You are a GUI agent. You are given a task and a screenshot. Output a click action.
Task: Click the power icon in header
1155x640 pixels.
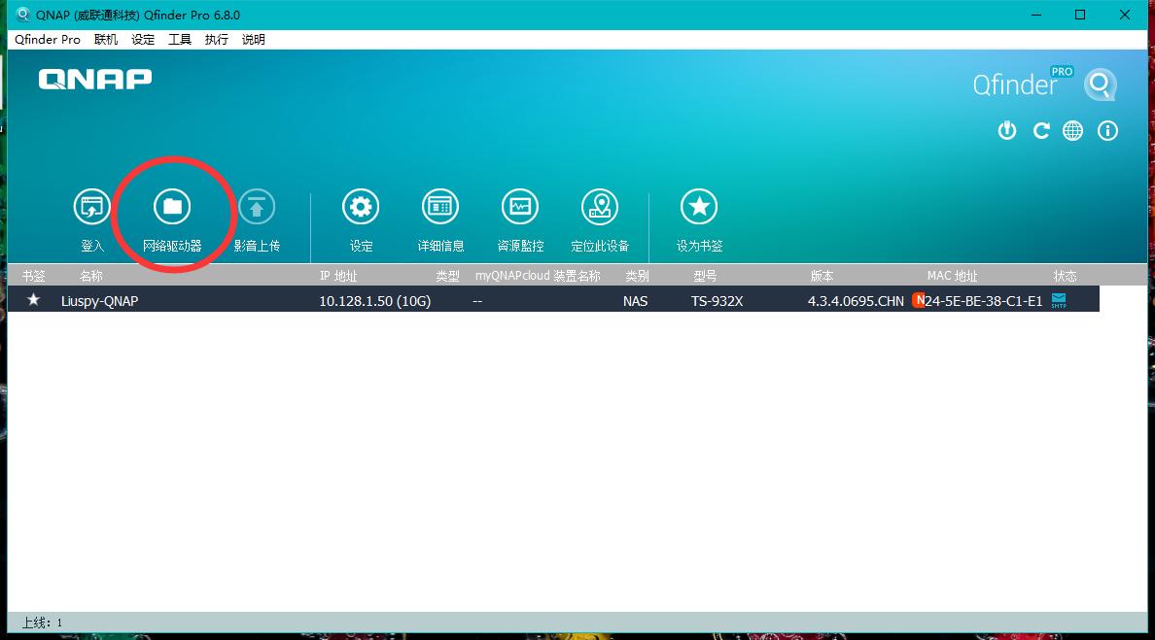click(x=1007, y=131)
